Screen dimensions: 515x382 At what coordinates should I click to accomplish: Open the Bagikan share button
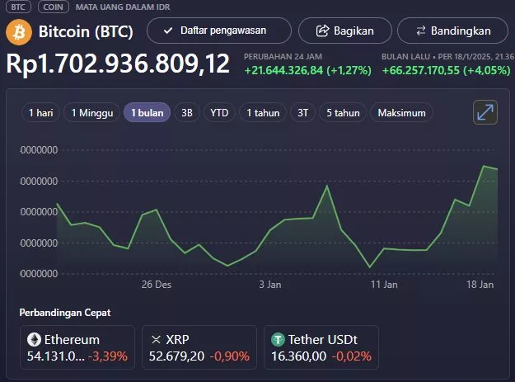(x=345, y=31)
